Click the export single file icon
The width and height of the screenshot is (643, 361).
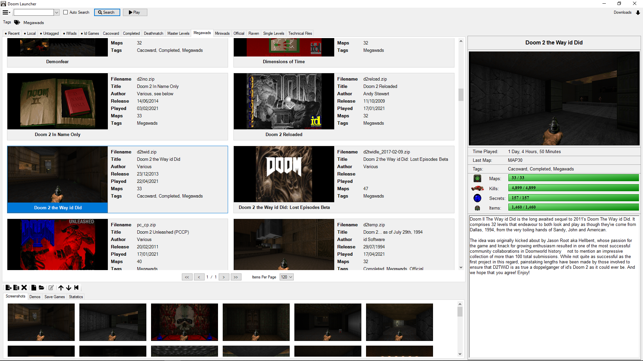point(9,287)
